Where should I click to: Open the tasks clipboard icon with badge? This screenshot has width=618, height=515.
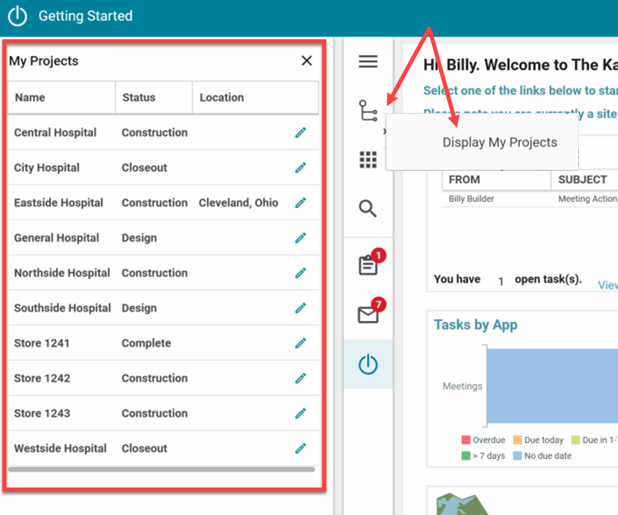click(368, 266)
